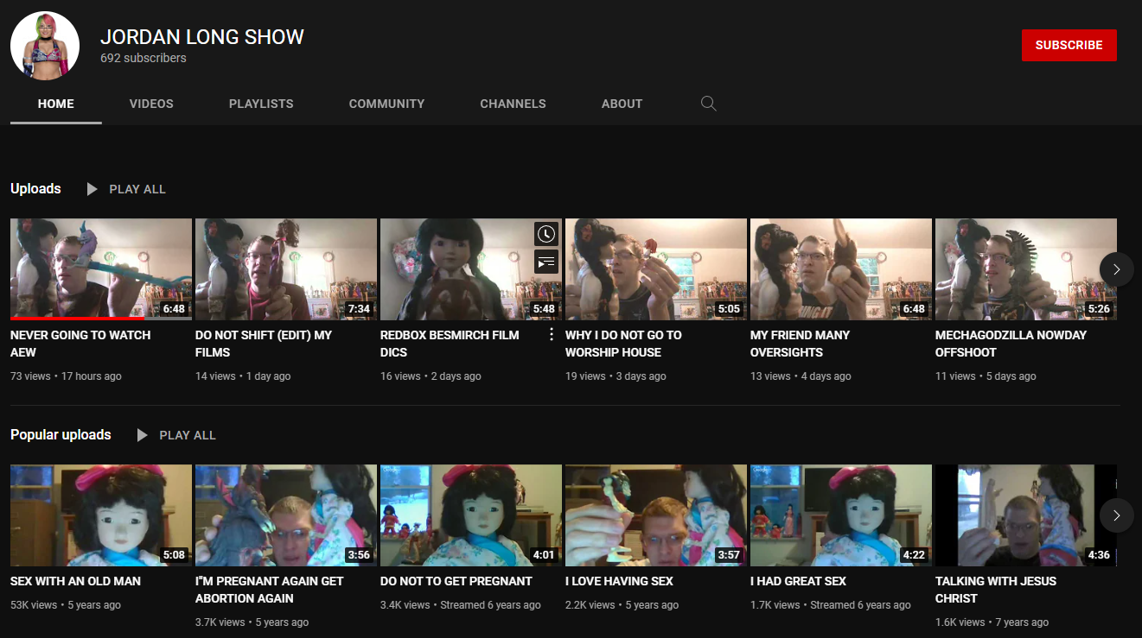Click '11 views • 5 days ago' text
This screenshot has width=1142, height=638.
coord(986,376)
